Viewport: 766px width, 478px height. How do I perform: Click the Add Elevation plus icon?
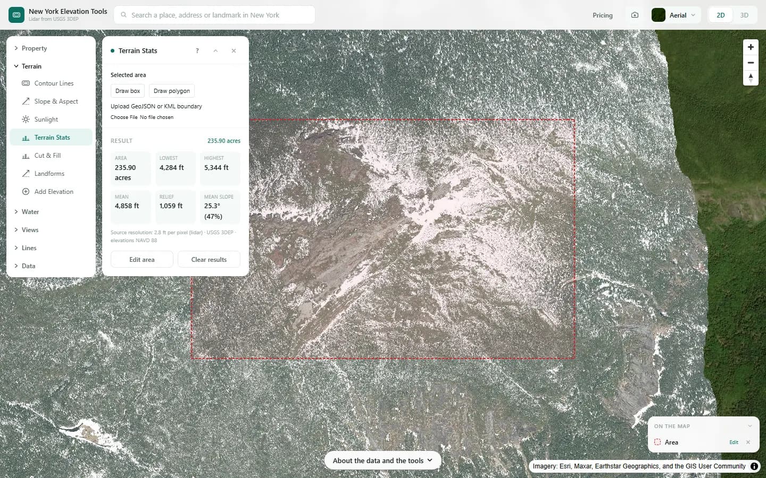coord(26,192)
